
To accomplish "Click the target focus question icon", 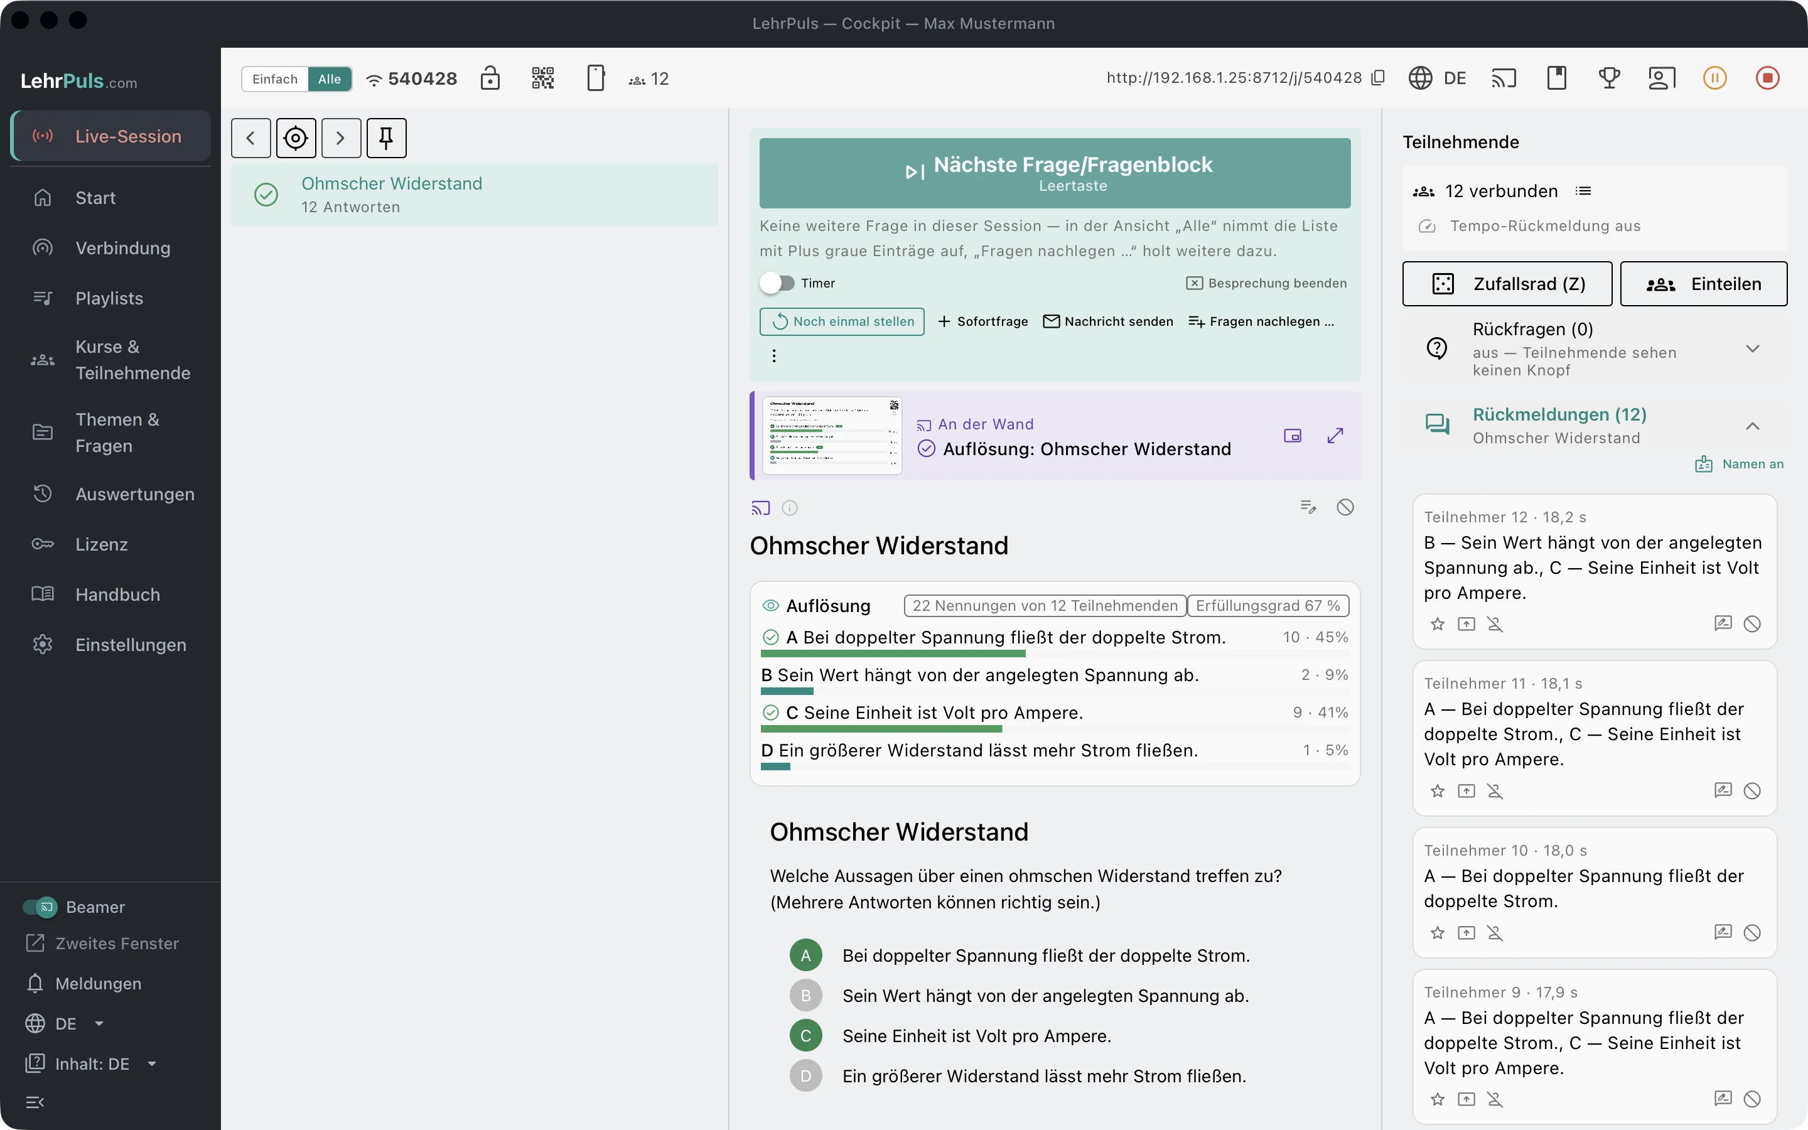I will 296,138.
